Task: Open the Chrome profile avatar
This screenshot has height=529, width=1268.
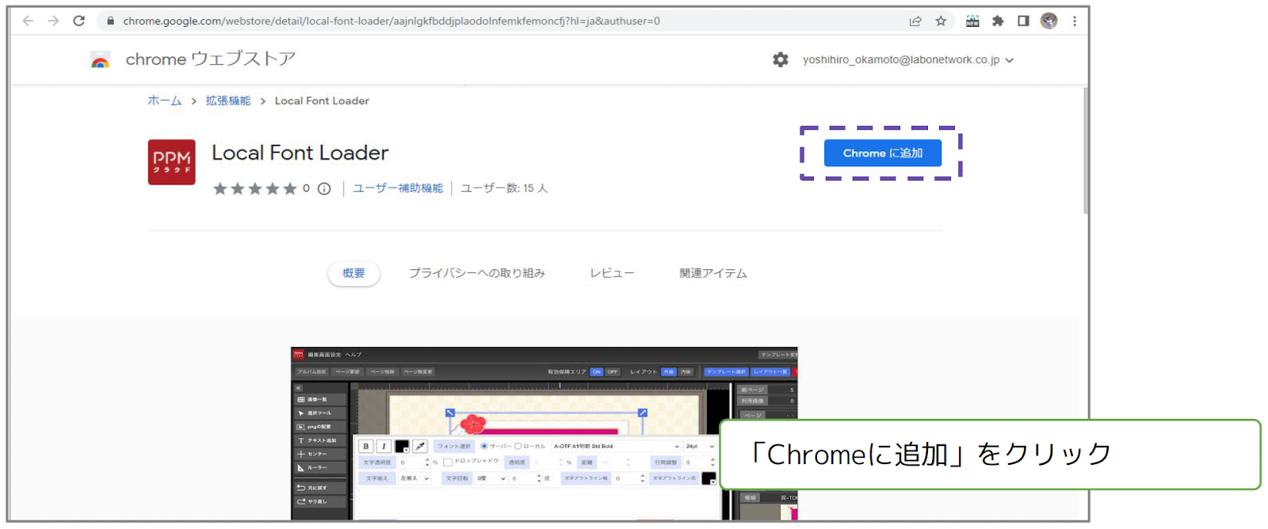Action: tap(1048, 21)
